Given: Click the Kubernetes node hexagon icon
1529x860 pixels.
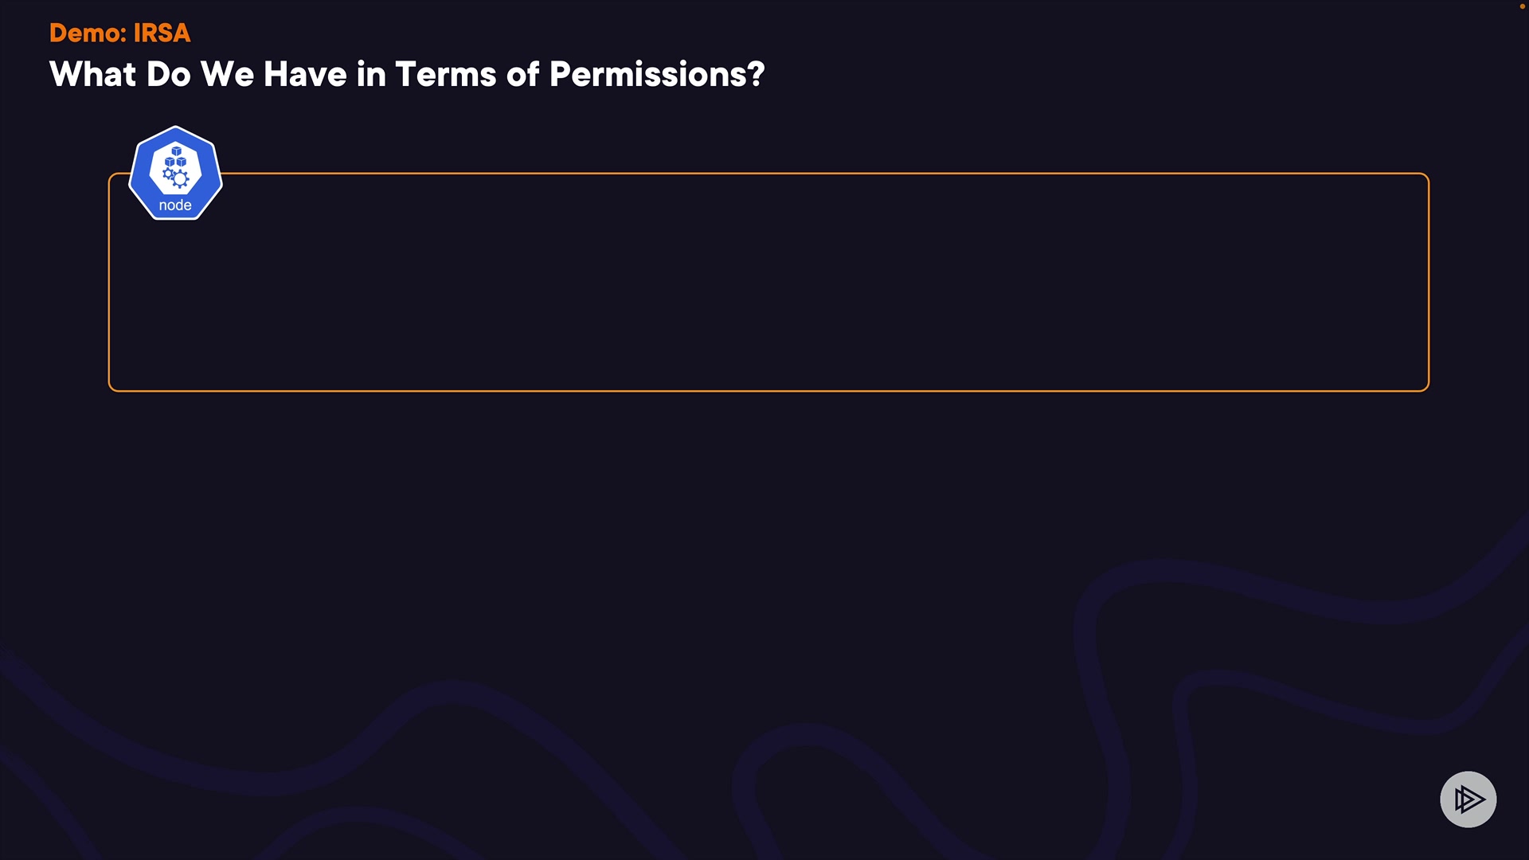Looking at the screenshot, I should (175, 173).
